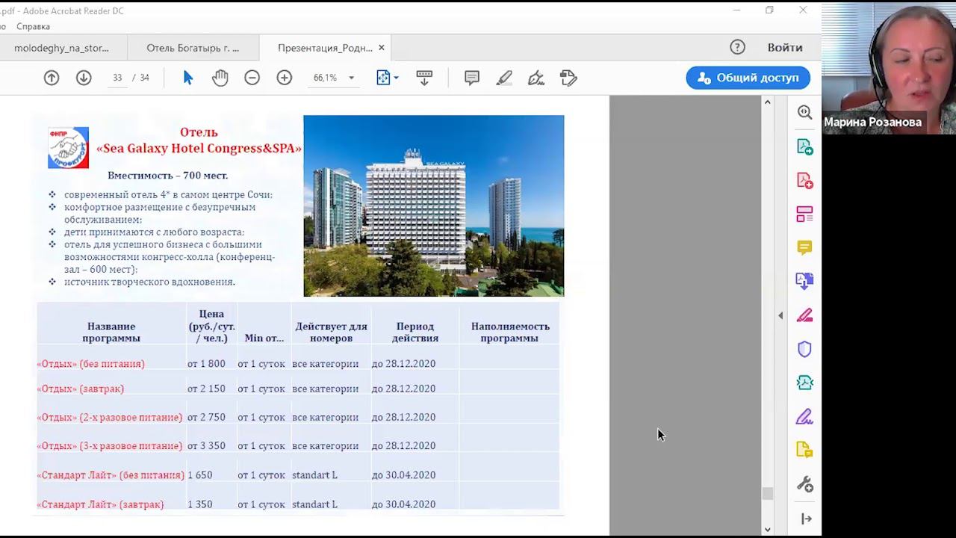956x538 pixels.
Task: Click the vertical scrollbar up arrow
Action: tap(767, 102)
